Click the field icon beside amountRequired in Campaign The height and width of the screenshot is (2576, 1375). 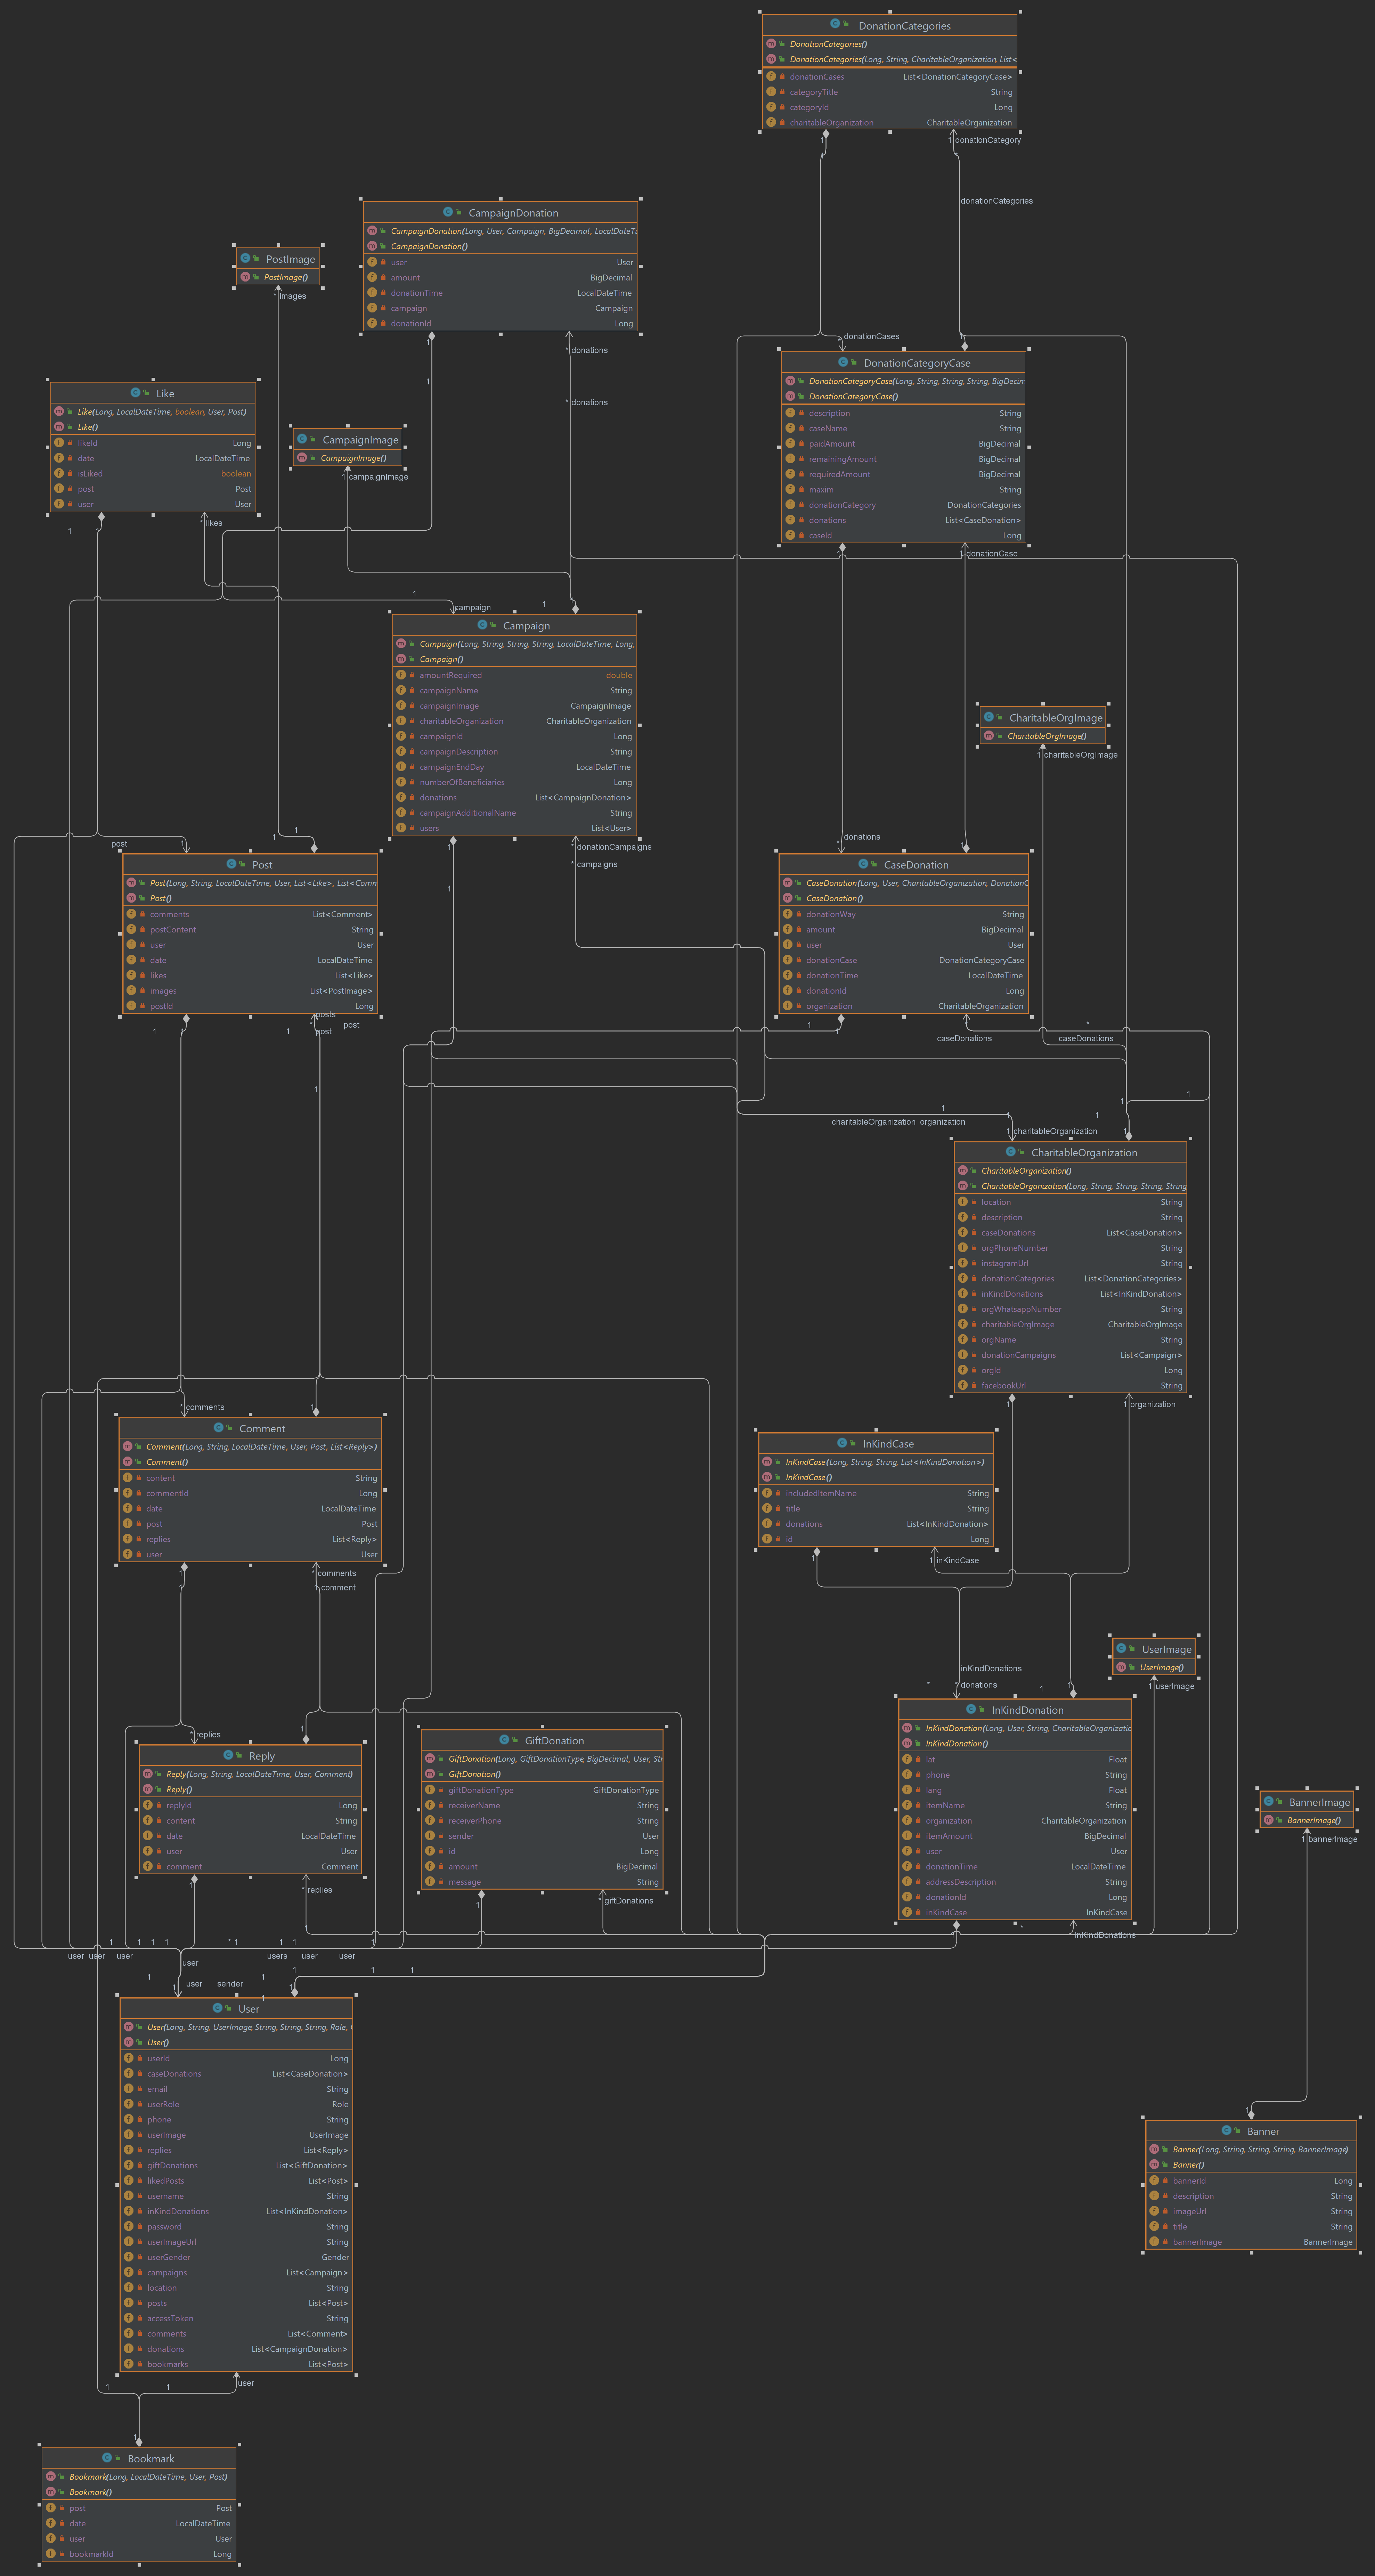coord(401,675)
